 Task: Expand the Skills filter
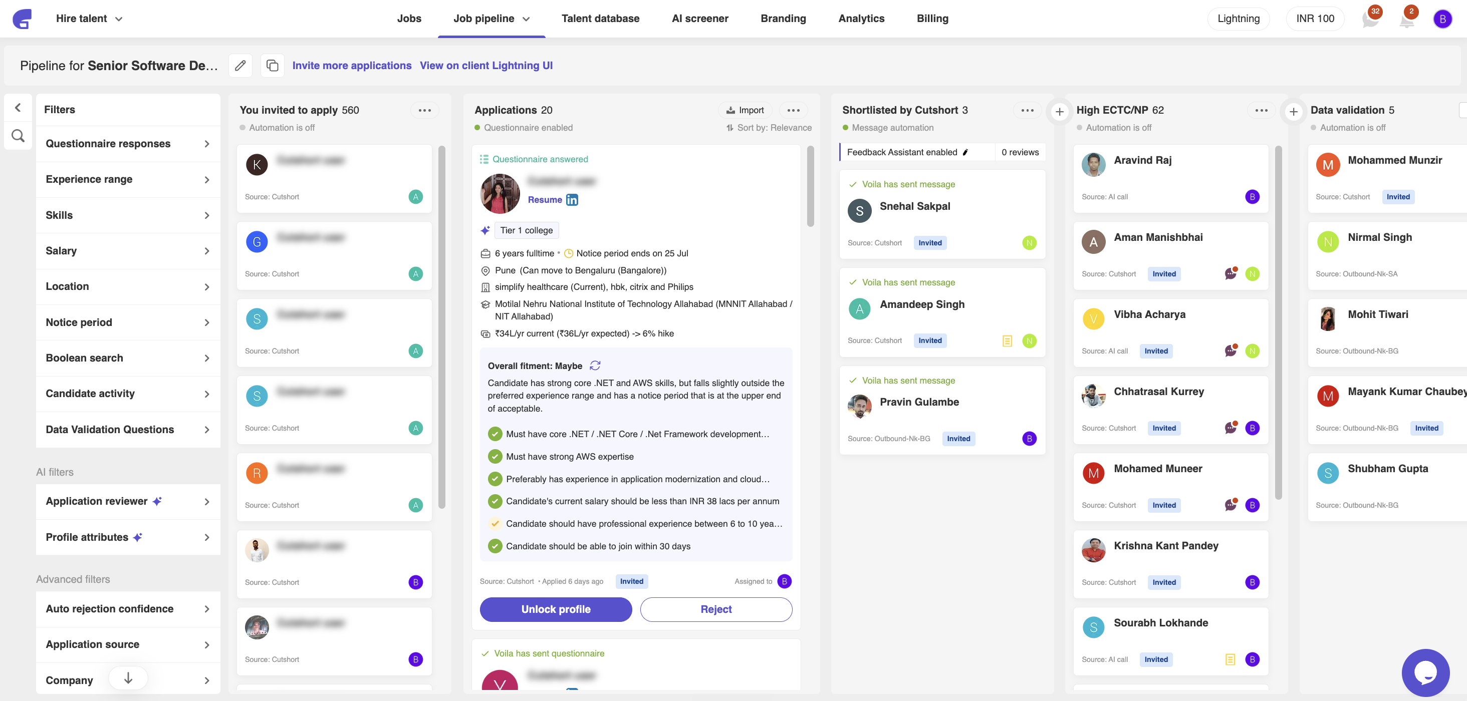pyautogui.click(x=128, y=215)
